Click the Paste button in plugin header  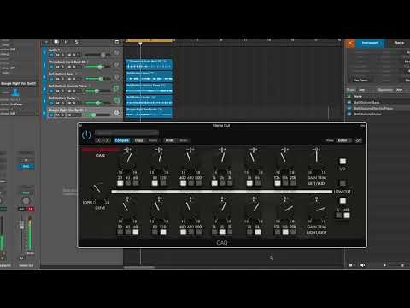click(153, 140)
